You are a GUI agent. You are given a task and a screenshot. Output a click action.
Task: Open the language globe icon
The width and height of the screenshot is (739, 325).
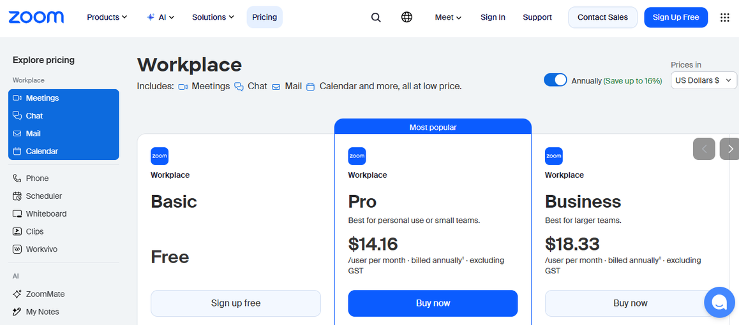click(407, 17)
